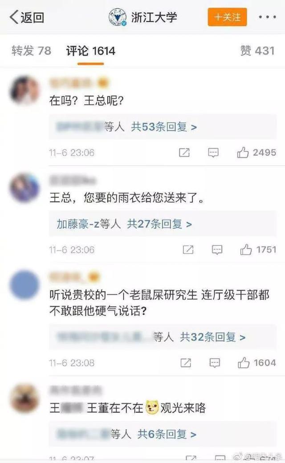Image resolution: width=285 pixels, height=463 pixels.
Task: Open the three-dot more options menu
Action: (267, 17)
